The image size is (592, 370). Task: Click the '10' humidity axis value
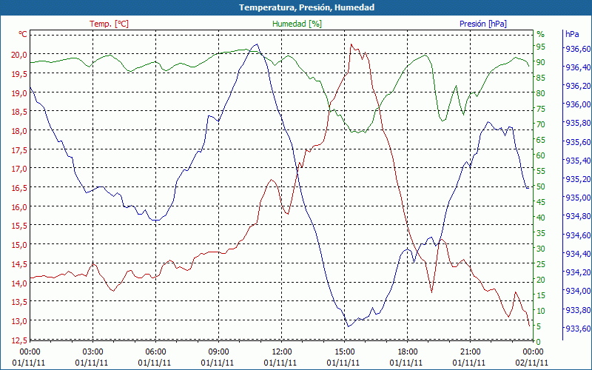(x=541, y=311)
